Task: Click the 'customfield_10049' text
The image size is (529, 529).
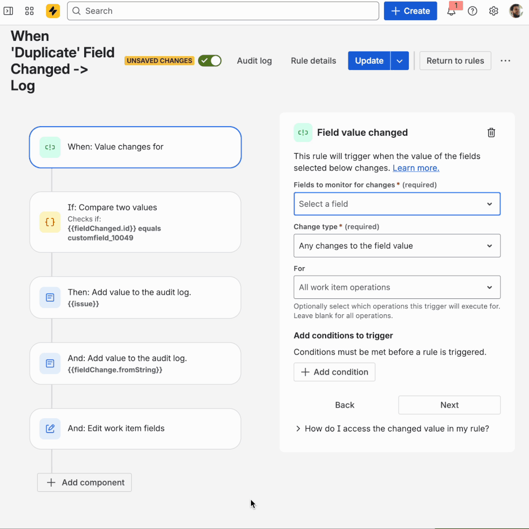Action: [101, 238]
